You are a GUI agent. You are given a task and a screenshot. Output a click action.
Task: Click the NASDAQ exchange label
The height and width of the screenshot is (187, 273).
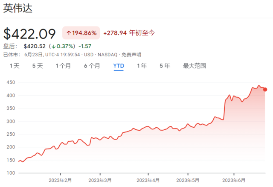[107, 55]
